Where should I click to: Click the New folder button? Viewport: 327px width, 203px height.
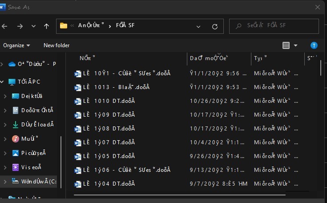coord(57,45)
